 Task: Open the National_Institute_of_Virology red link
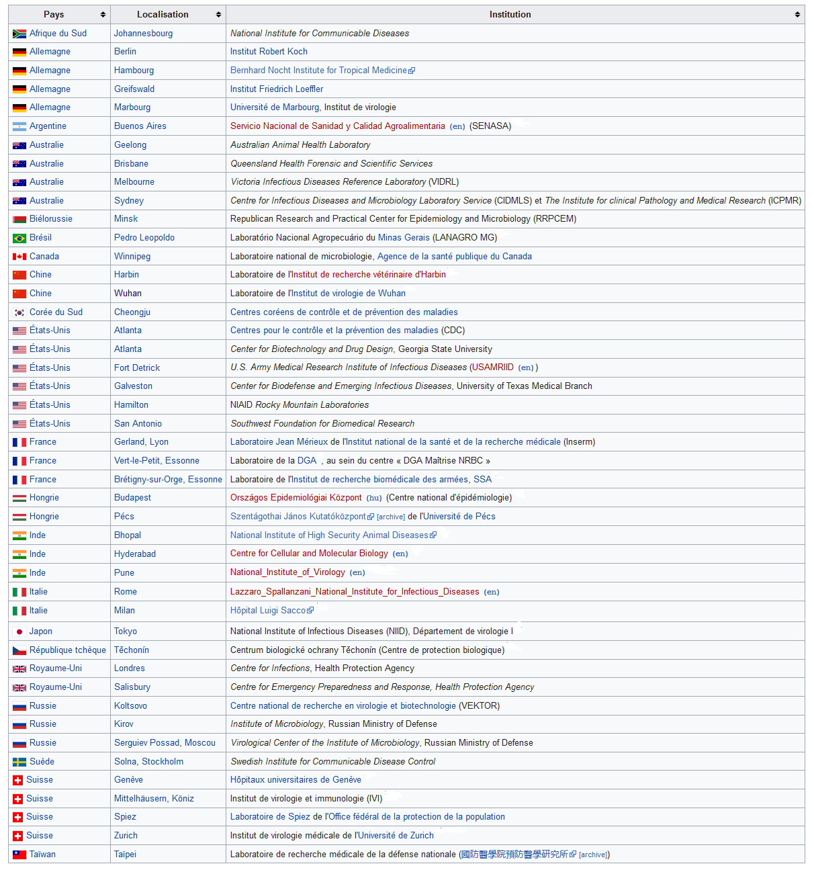[287, 572]
